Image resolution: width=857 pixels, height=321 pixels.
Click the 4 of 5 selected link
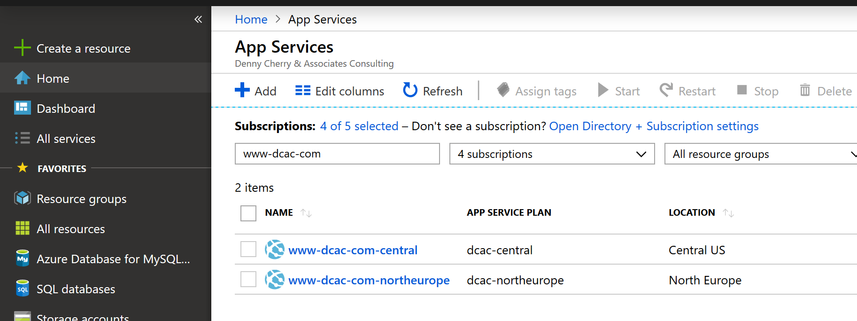point(359,126)
